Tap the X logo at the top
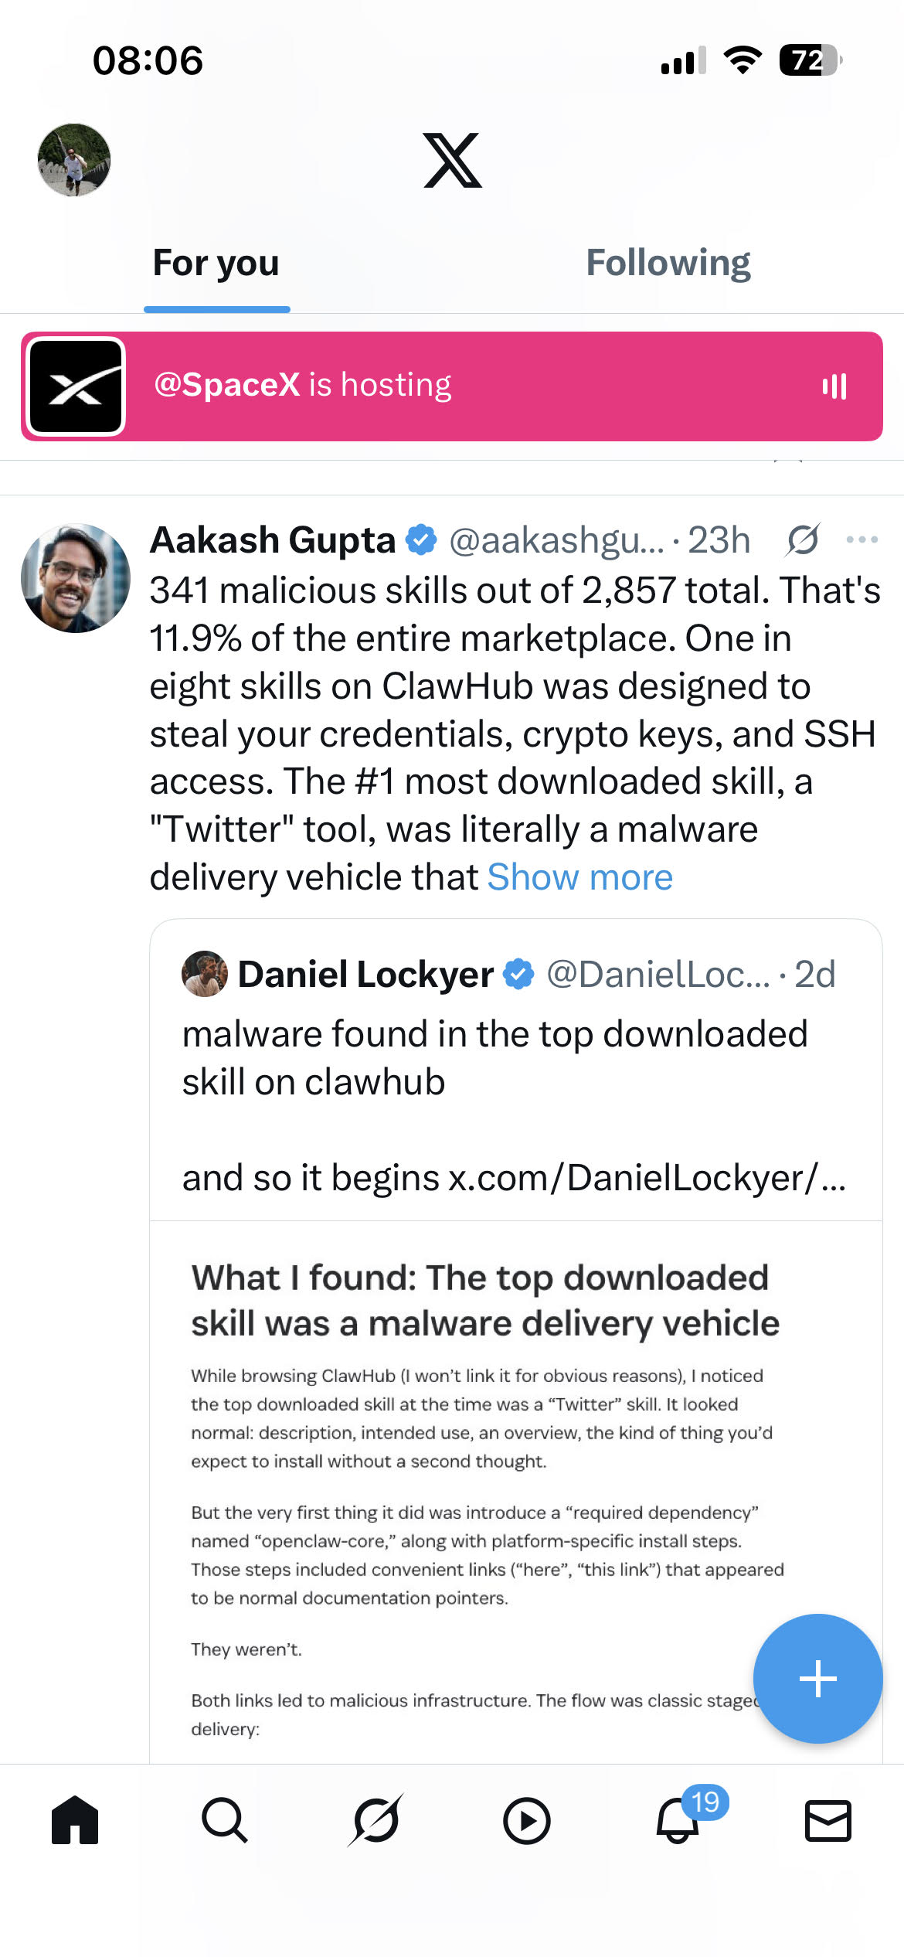 [452, 163]
